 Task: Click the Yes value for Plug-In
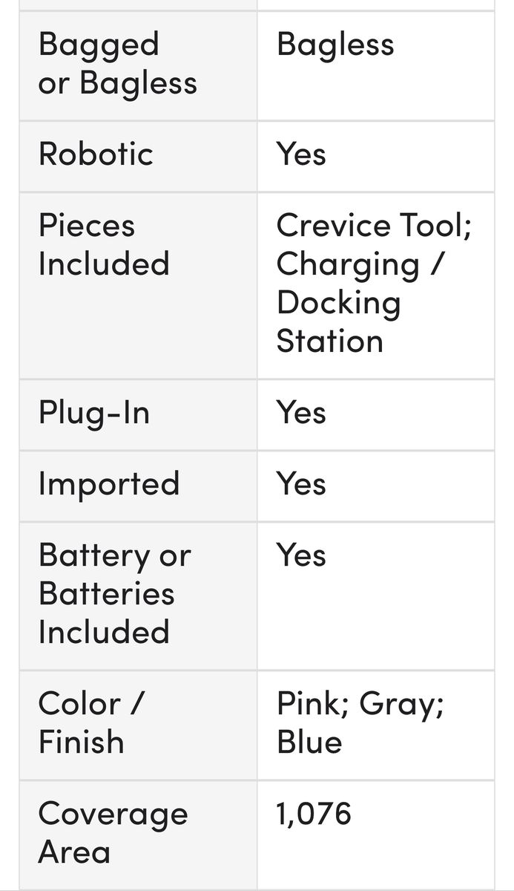(301, 413)
